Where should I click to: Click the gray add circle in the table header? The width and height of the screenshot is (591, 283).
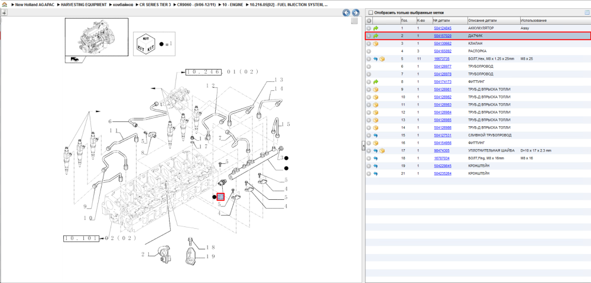[369, 21]
